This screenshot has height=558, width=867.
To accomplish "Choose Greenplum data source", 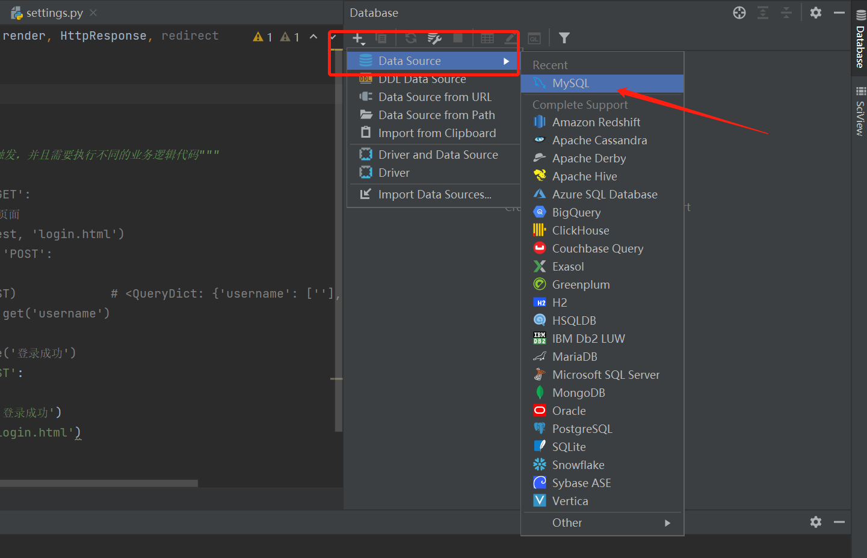I will (x=602, y=284).
